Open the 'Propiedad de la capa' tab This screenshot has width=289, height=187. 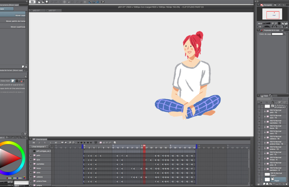[x=271, y=30]
